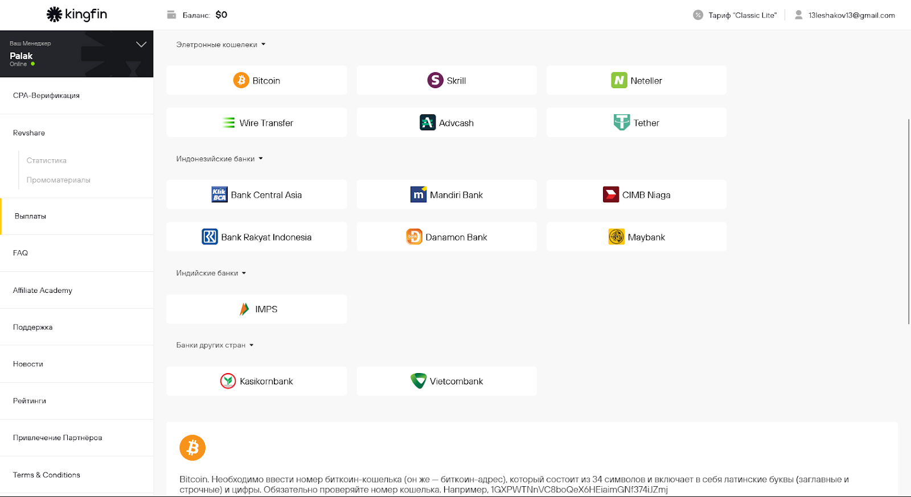This screenshot has height=497, width=911.
Task: Click the large Bitcoin icon in description
Action: click(192, 448)
